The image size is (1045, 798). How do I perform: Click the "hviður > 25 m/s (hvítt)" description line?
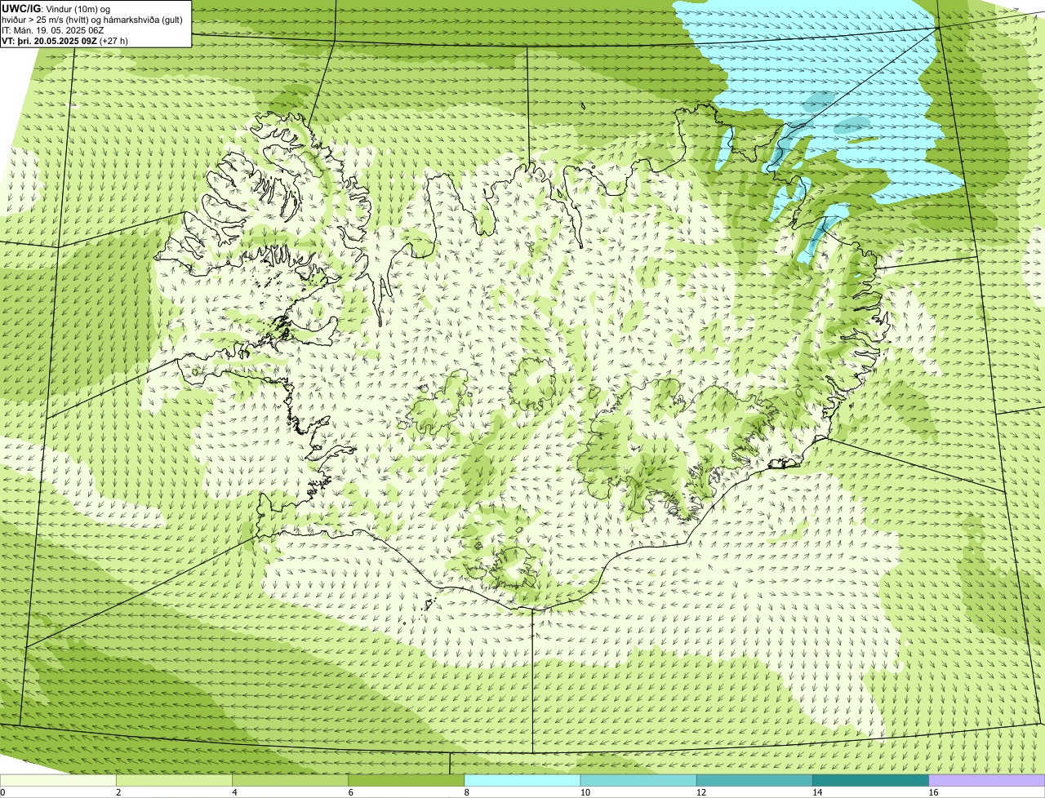(92, 20)
